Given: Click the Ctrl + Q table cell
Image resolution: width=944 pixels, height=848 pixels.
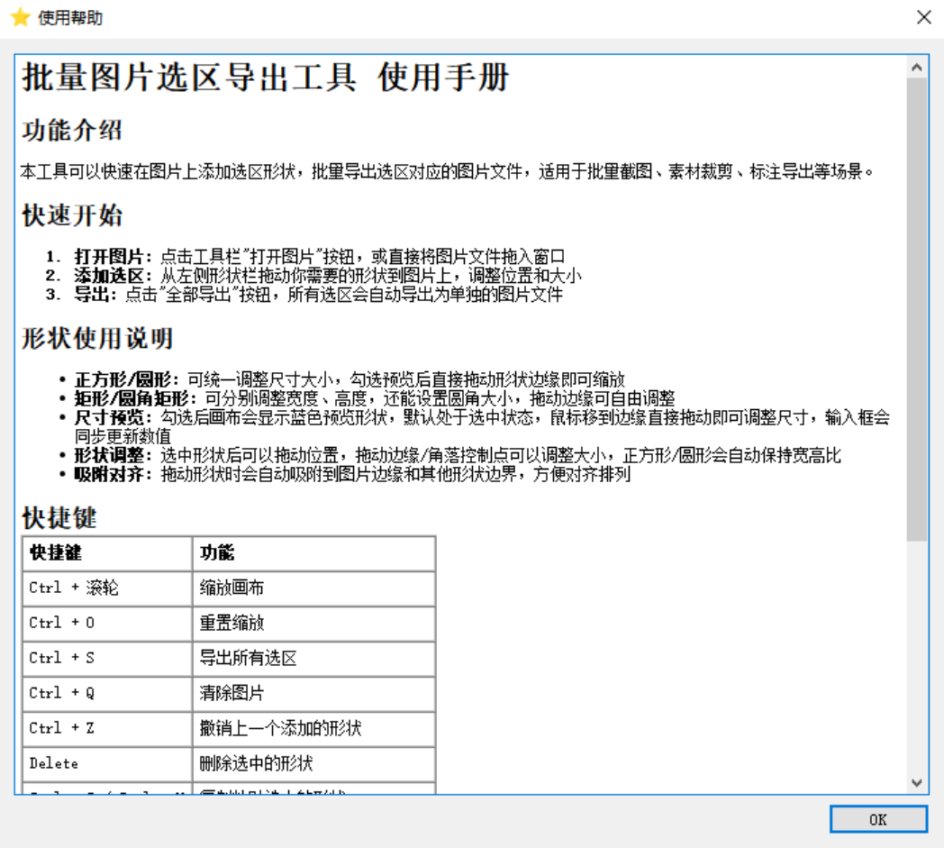Looking at the screenshot, I should click(107, 693).
